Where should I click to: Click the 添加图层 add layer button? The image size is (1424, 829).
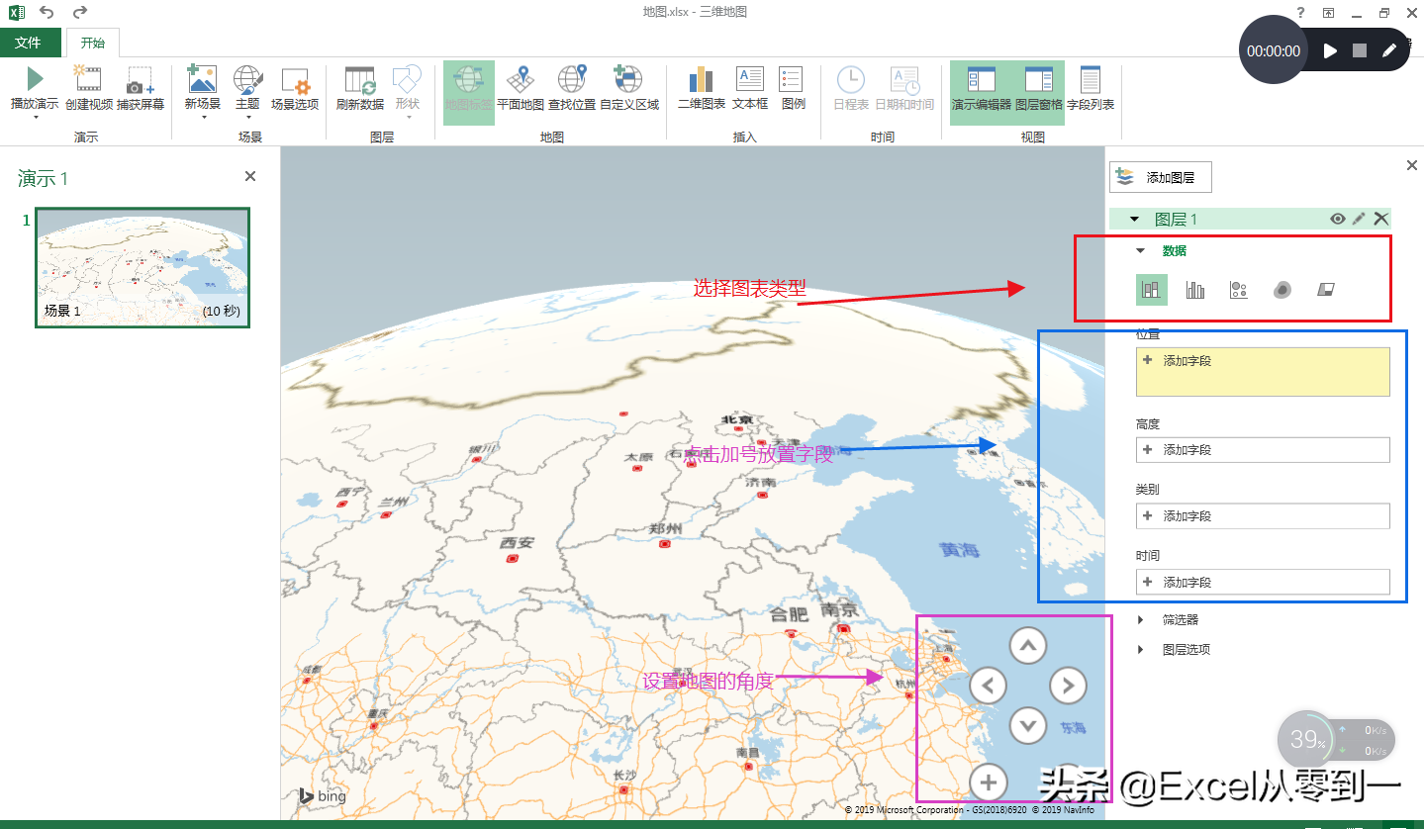point(1160,178)
